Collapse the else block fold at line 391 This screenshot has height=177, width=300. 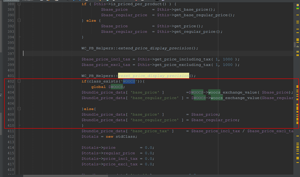click(19, 20)
